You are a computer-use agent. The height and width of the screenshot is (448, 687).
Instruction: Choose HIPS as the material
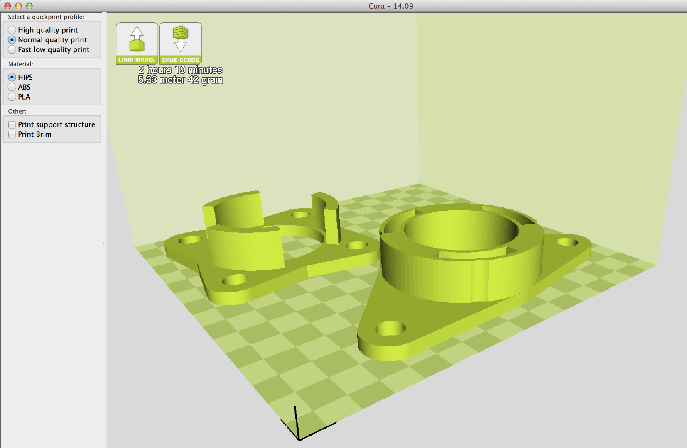point(12,77)
